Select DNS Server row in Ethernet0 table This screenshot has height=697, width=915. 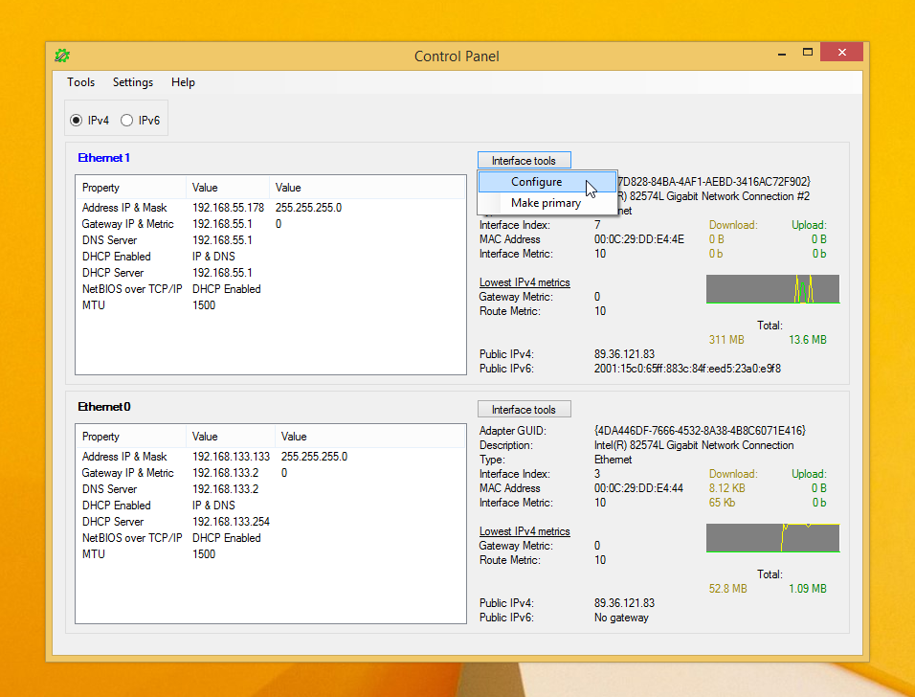pyautogui.click(x=271, y=489)
